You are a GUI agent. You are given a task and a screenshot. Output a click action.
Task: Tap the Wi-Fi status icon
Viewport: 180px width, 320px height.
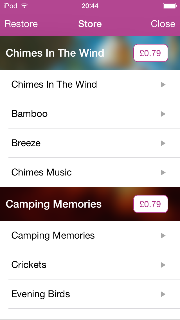[x=24, y=6]
